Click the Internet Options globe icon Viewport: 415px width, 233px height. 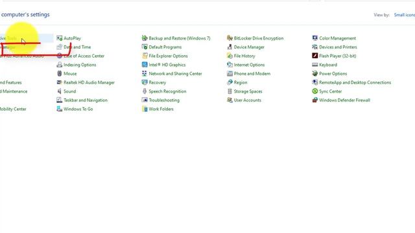230,65
